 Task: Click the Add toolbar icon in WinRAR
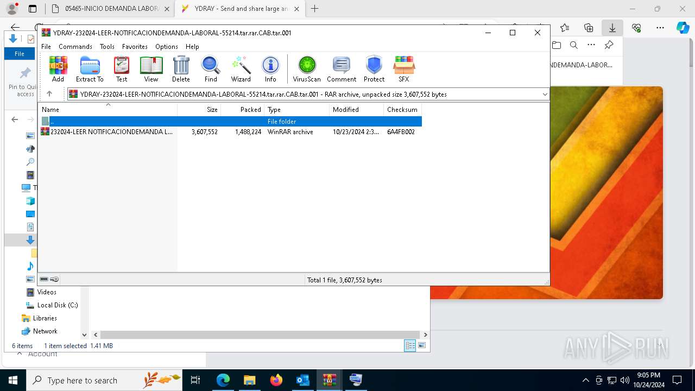(58, 69)
